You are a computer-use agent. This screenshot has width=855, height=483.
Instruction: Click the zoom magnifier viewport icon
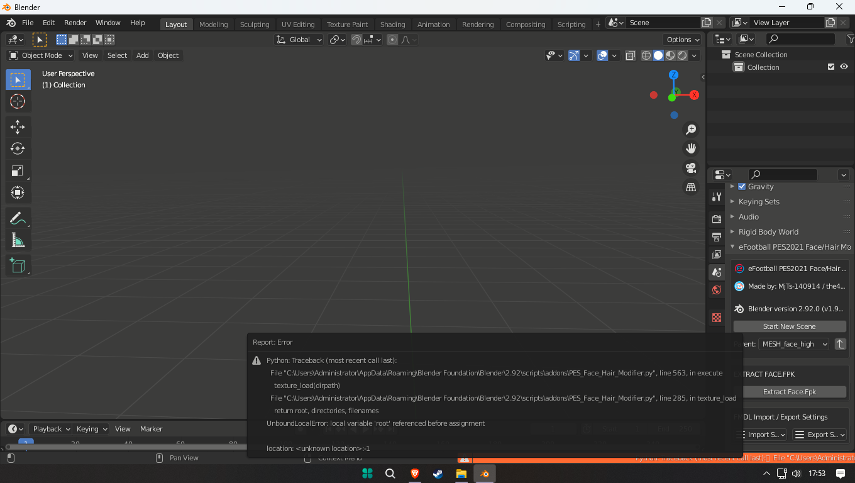tap(691, 129)
